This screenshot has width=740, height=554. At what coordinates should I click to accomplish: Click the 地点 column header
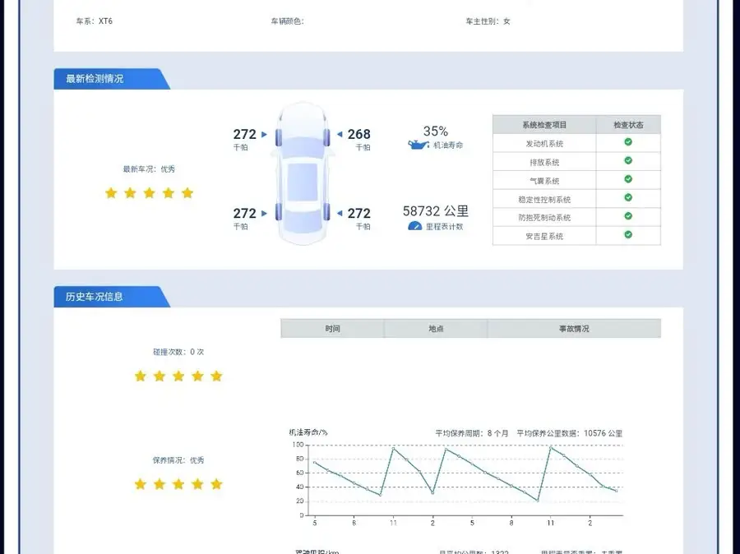[436, 329]
